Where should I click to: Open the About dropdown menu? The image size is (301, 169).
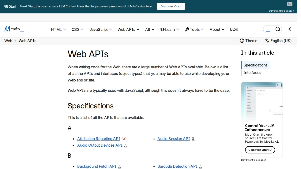pos(217,29)
